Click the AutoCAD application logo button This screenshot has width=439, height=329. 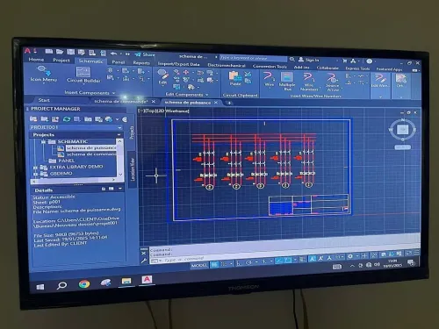tap(28, 51)
